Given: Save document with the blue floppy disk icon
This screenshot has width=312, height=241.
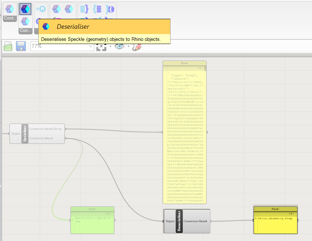Looking at the screenshot, I should pyautogui.click(x=21, y=46).
